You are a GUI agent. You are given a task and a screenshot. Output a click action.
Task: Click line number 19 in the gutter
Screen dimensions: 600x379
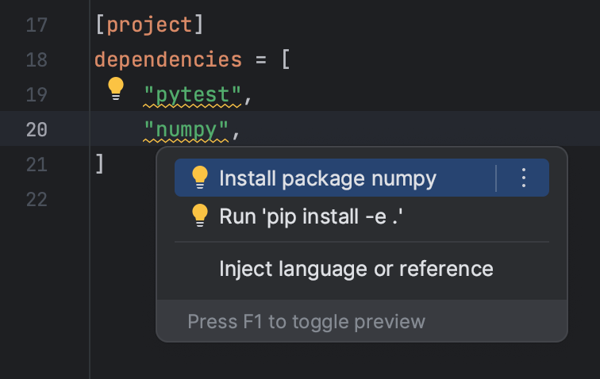coord(37,95)
